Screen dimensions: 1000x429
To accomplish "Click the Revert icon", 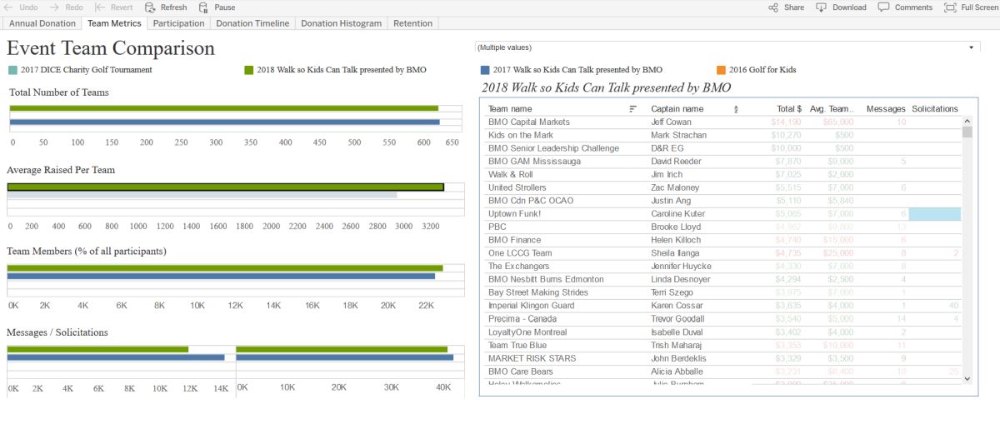I will pos(100,7).
